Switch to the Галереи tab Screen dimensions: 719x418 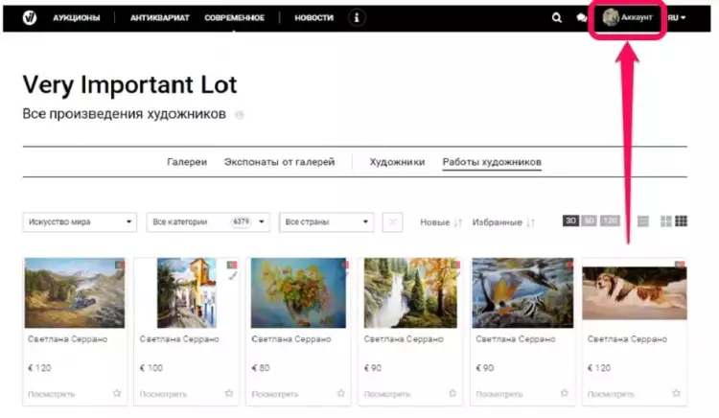click(x=187, y=162)
